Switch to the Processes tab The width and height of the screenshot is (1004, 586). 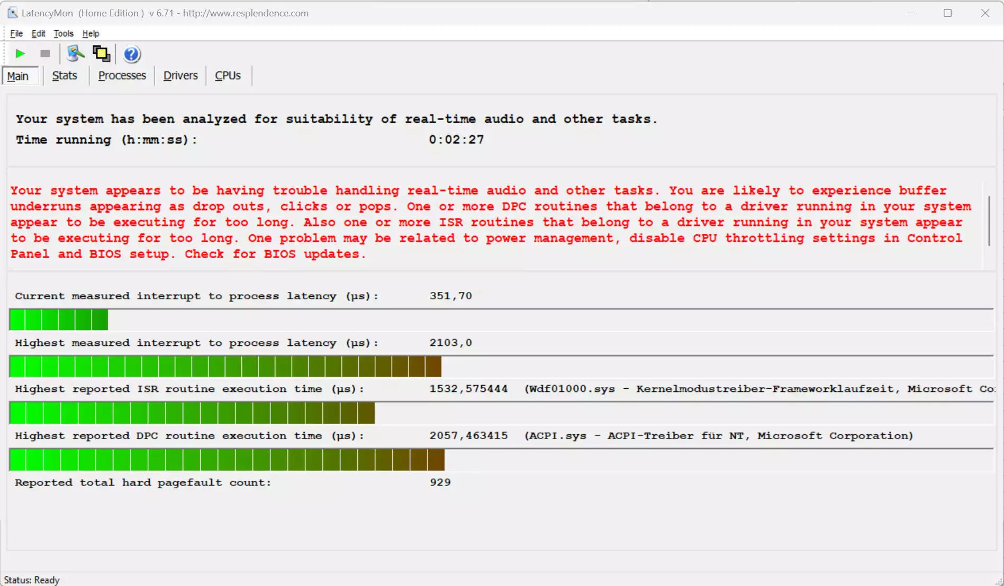pyautogui.click(x=122, y=76)
